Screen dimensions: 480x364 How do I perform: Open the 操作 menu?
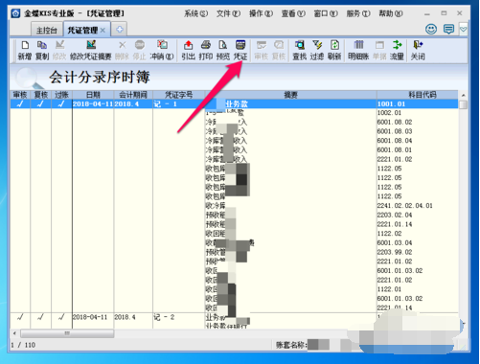[261, 13]
